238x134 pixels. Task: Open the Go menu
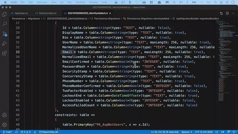(x=62, y=2)
